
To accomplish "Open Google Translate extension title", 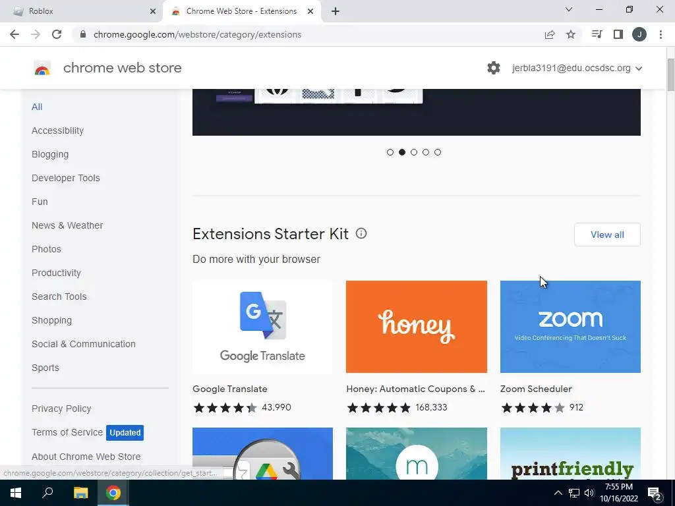I will pos(230,389).
